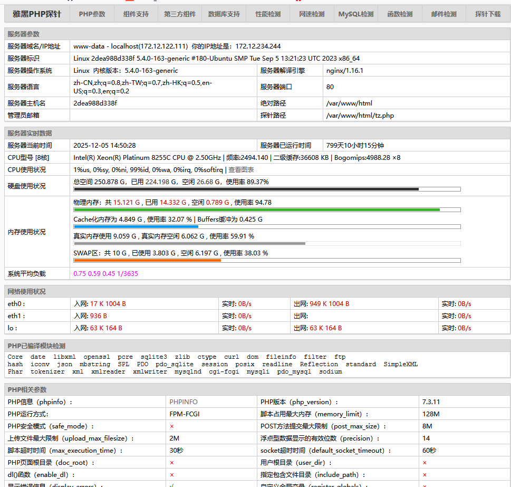Select the MySQL检测 navigation item
This screenshot has width=511, height=487.
pos(356,14)
